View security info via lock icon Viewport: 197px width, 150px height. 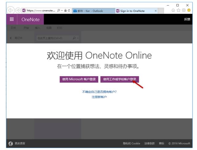click(65, 10)
